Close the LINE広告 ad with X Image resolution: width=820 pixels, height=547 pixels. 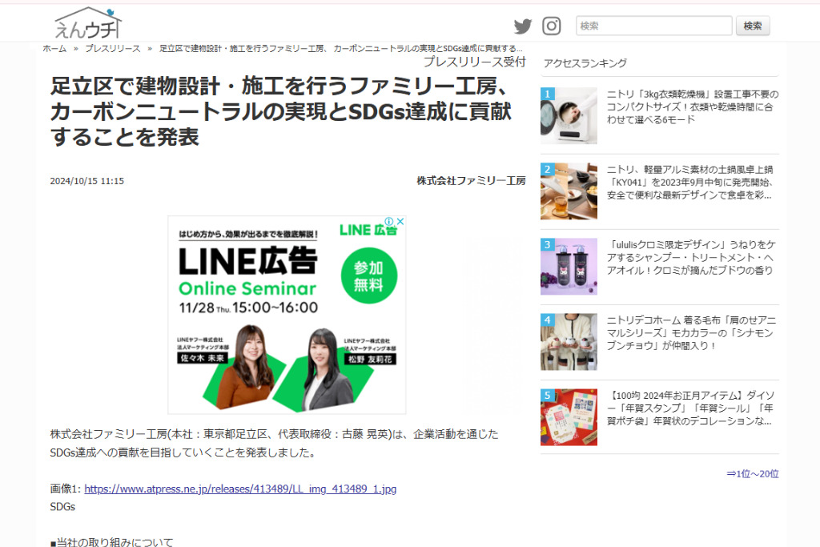400,221
